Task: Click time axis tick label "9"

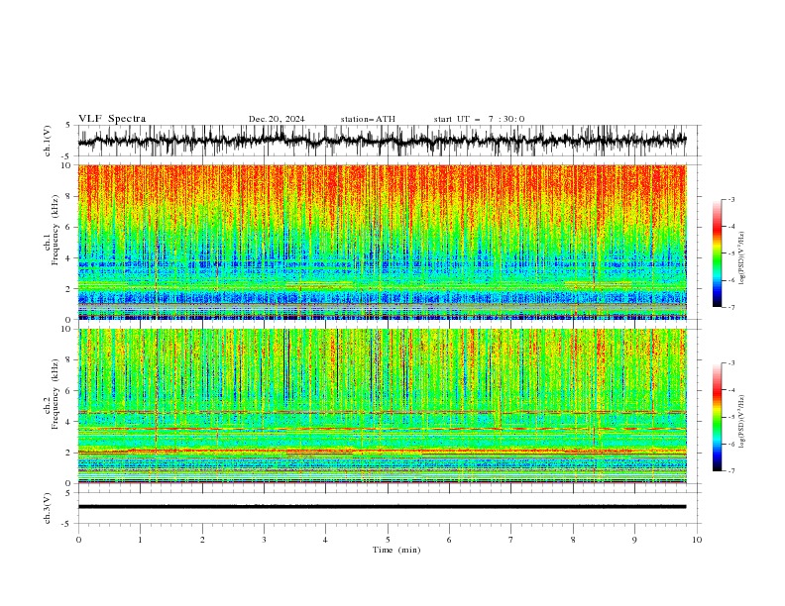Action: pyautogui.click(x=634, y=540)
